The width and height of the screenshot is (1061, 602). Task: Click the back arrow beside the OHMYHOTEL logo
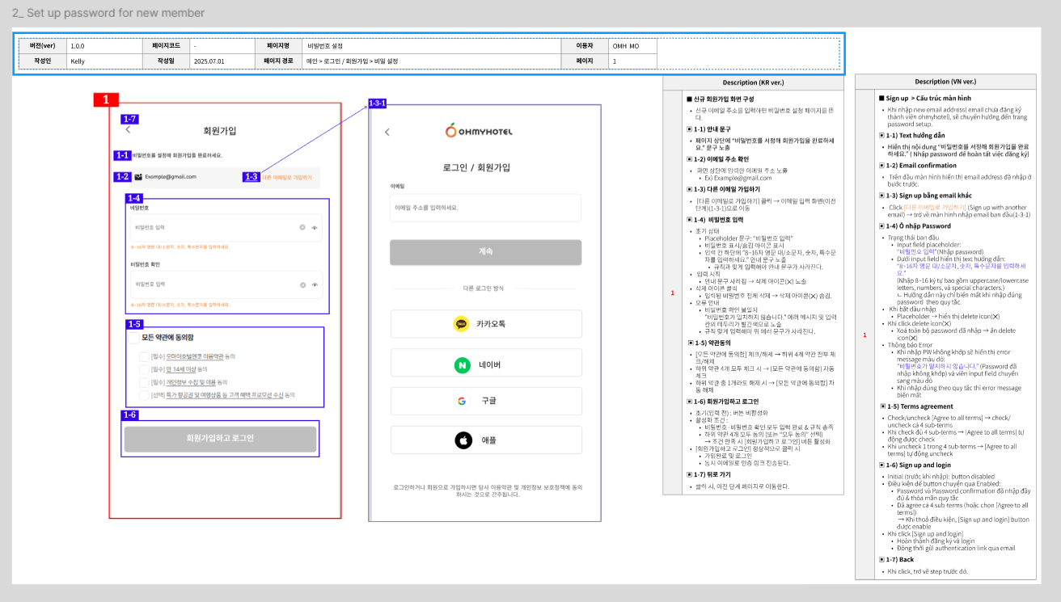click(x=387, y=132)
